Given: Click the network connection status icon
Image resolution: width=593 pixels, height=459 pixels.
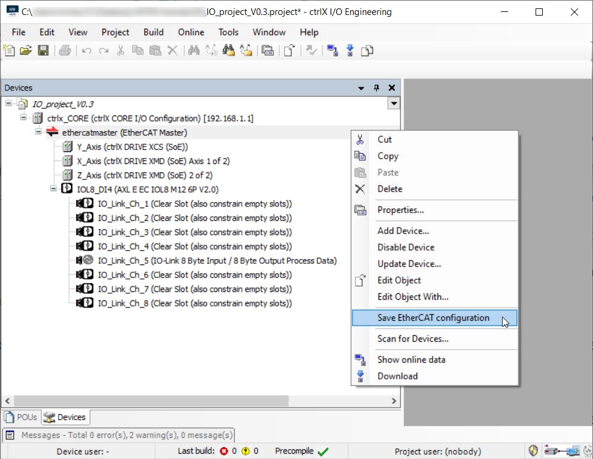Looking at the screenshot, I should [x=562, y=451].
